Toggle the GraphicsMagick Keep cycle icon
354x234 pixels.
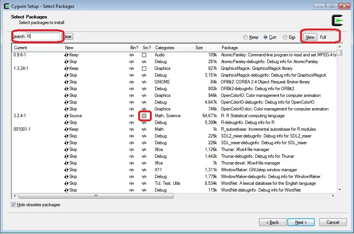[66, 68]
